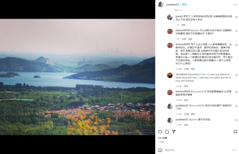Like cd_wanna's English comment

pyautogui.click(x=236, y=75)
